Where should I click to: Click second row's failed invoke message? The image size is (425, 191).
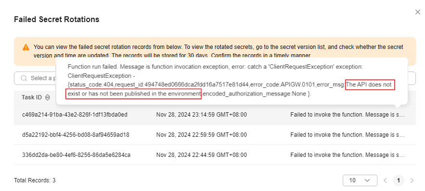click(x=348, y=135)
